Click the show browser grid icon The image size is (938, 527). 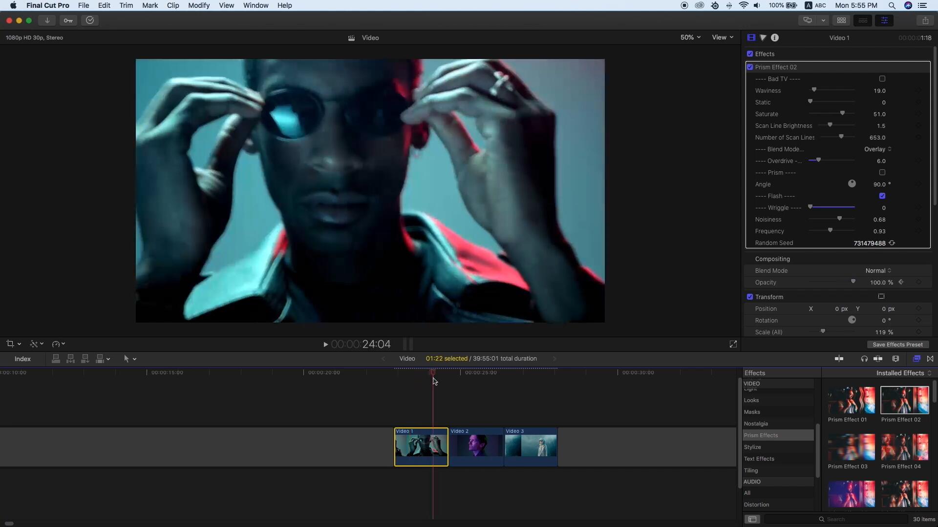click(841, 20)
